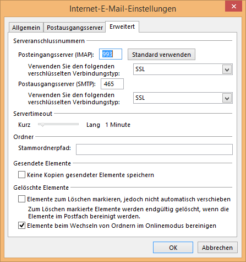Click the IMAP port field showing 993
The width and height of the screenshot is (246, 262).
click(x=111, y=54)
